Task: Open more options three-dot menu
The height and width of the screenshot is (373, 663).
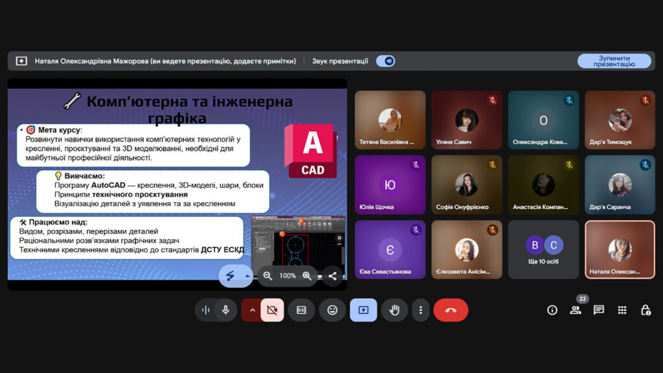Action: tap(420, 310)
